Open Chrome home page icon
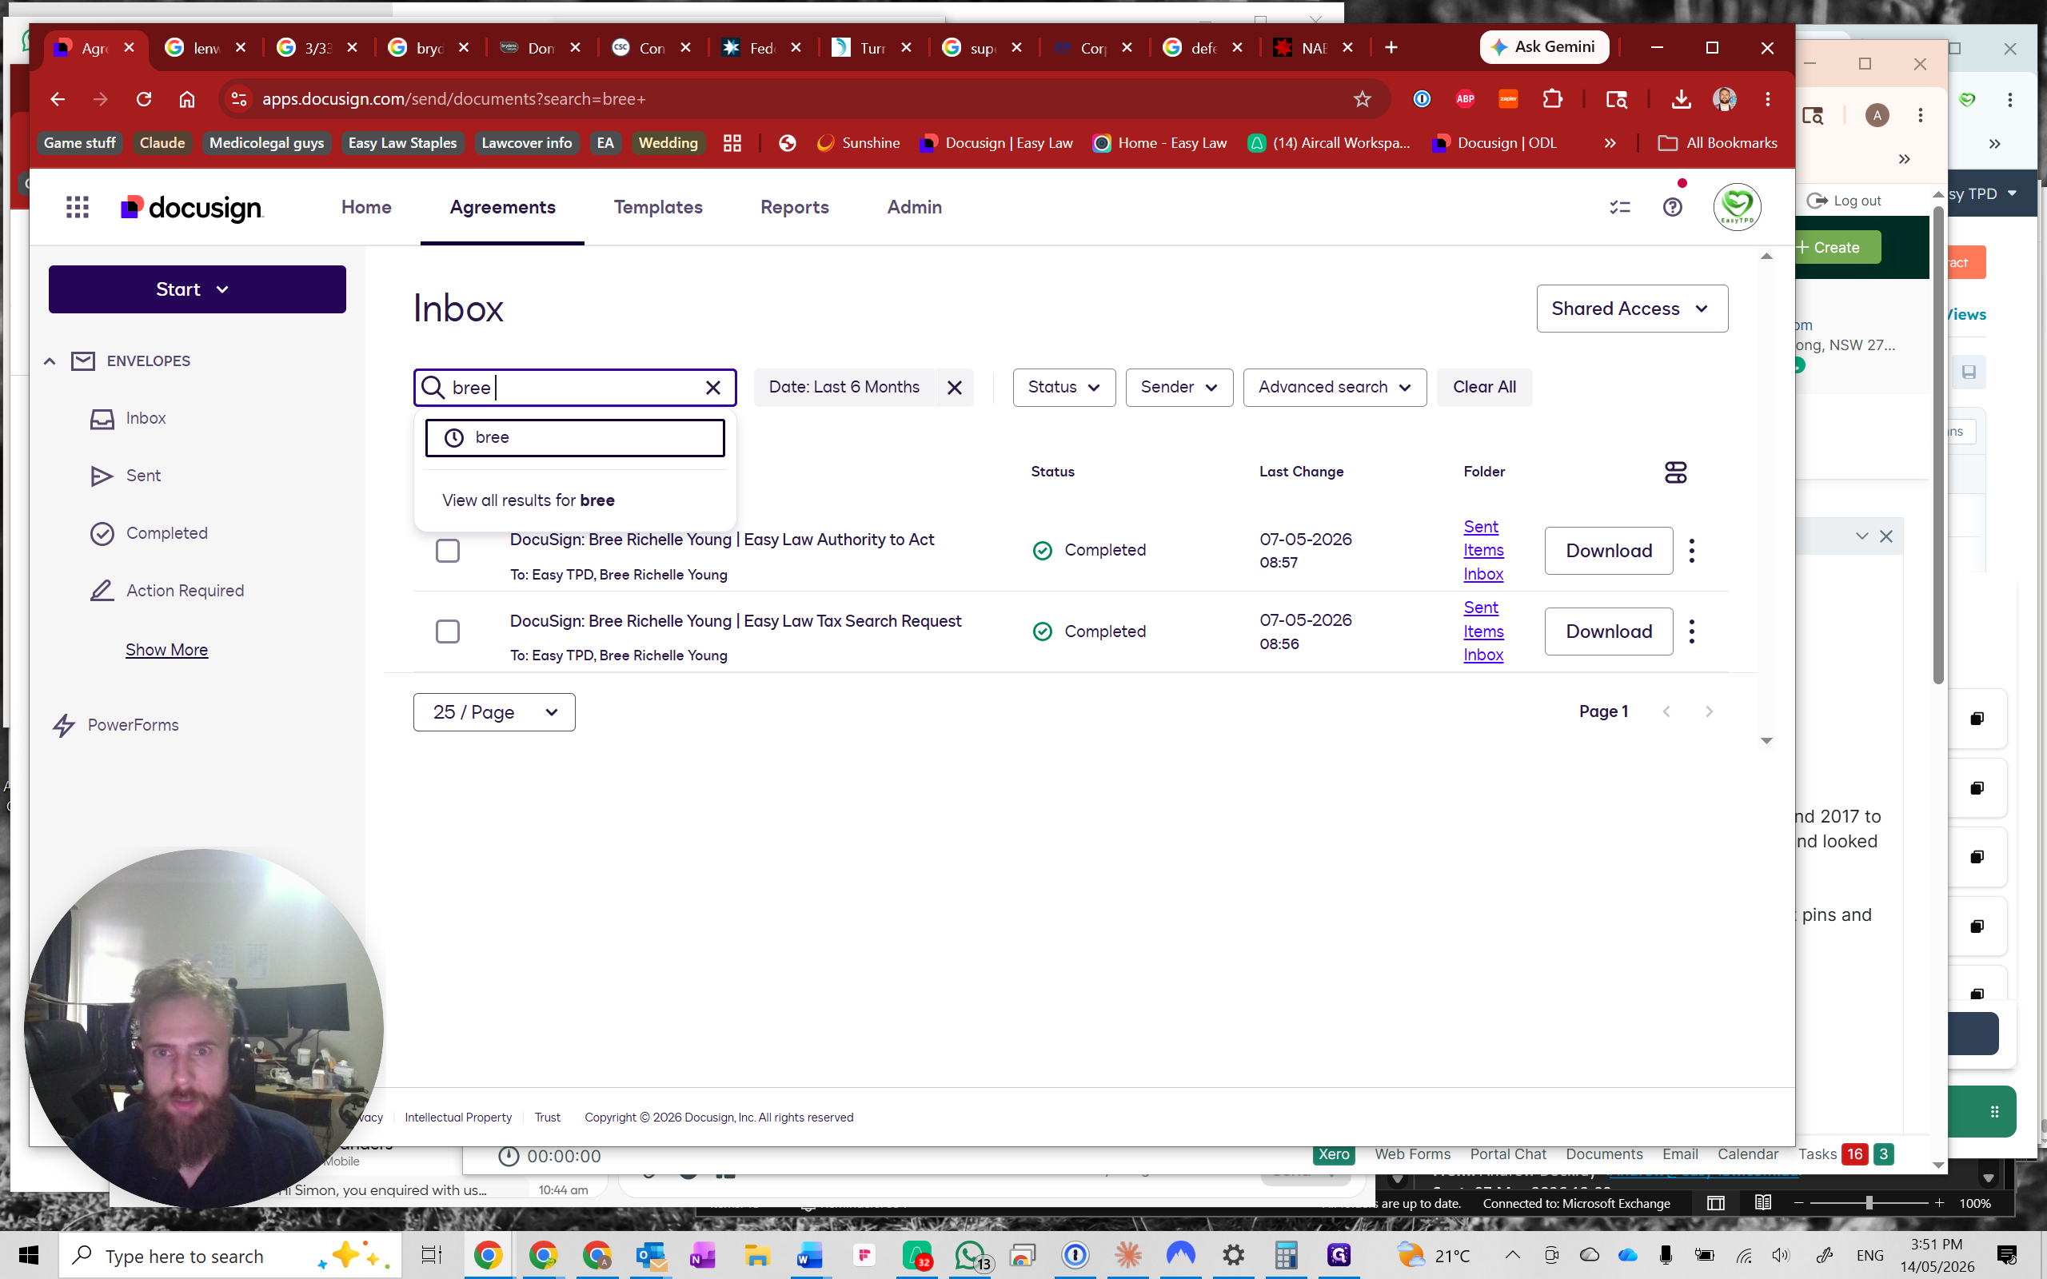 click(x=187, y=99)
